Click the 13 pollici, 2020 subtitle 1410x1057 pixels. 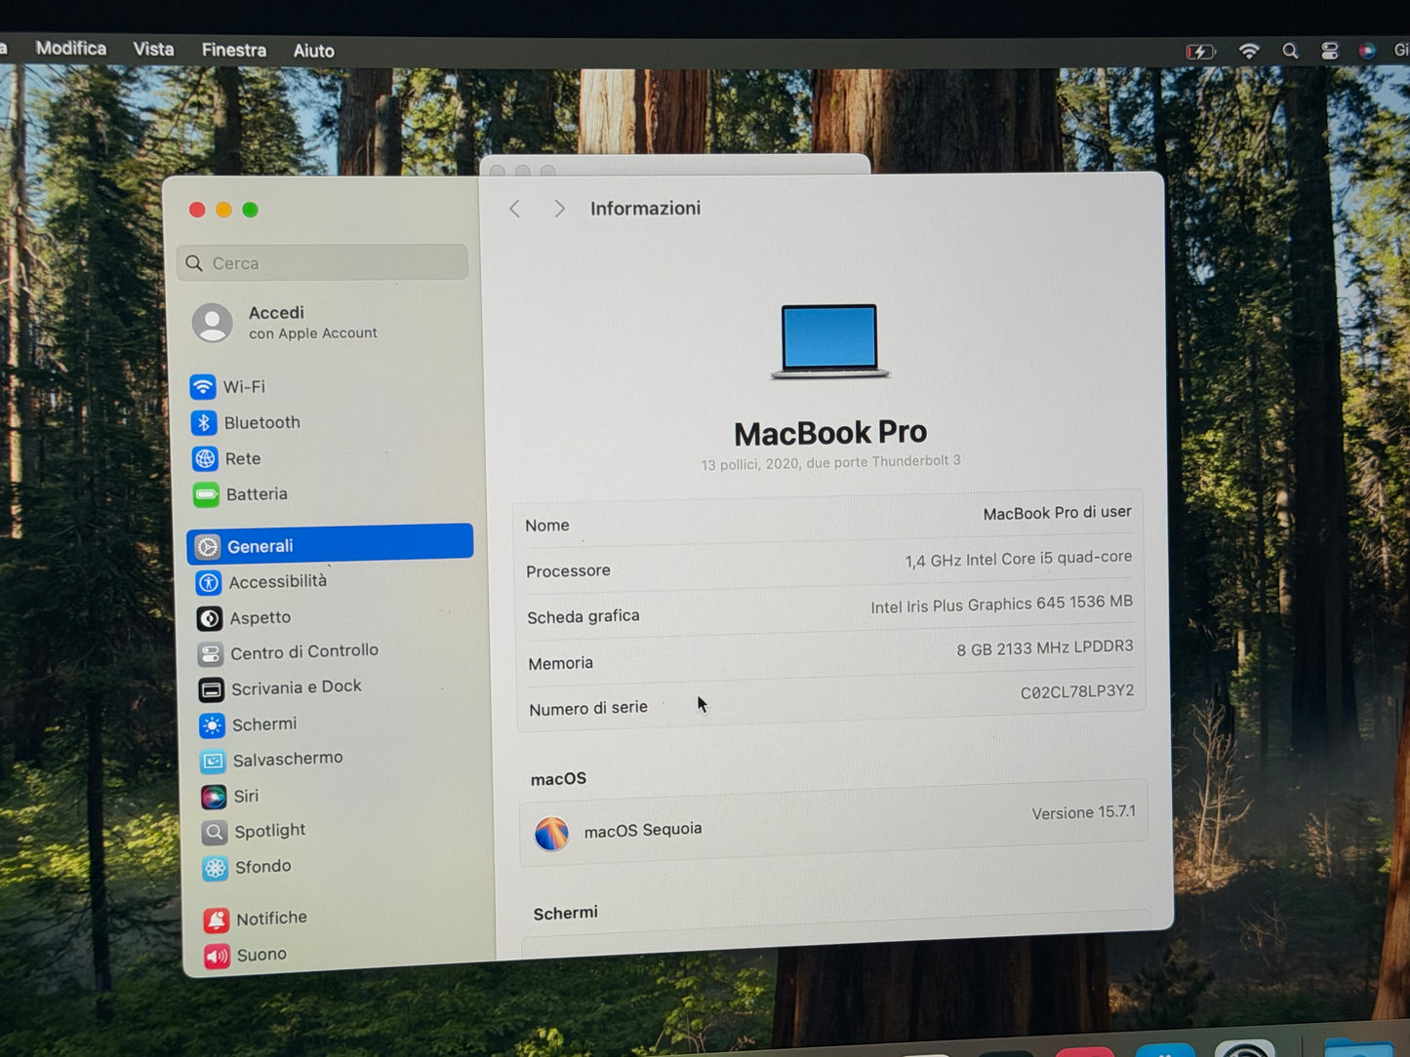coord(829,462)
